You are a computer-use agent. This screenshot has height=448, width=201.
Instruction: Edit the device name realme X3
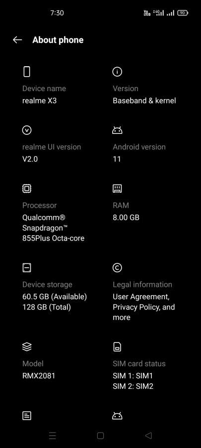39,101
